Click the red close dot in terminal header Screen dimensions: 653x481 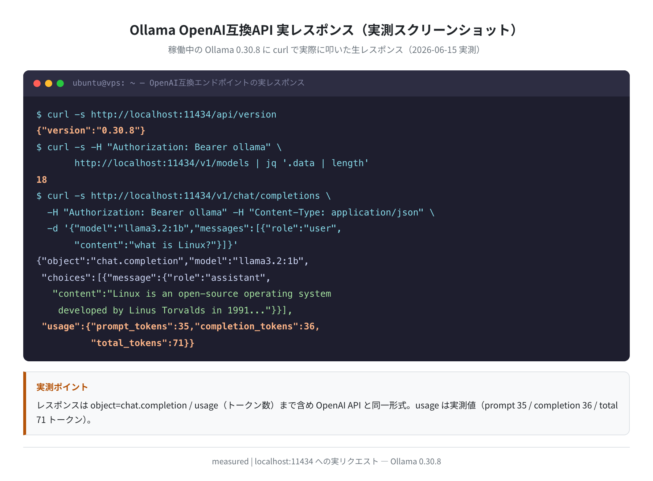click(37, 83)
